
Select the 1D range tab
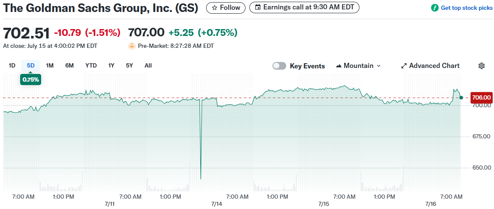click(x=12, y=65)
